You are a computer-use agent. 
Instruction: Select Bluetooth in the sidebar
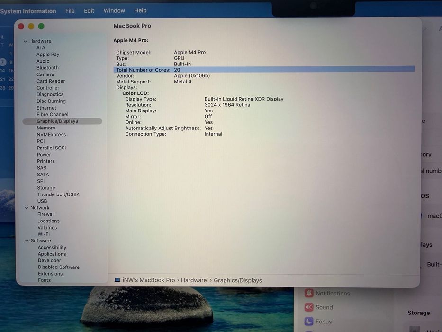(x=47, y=68)
